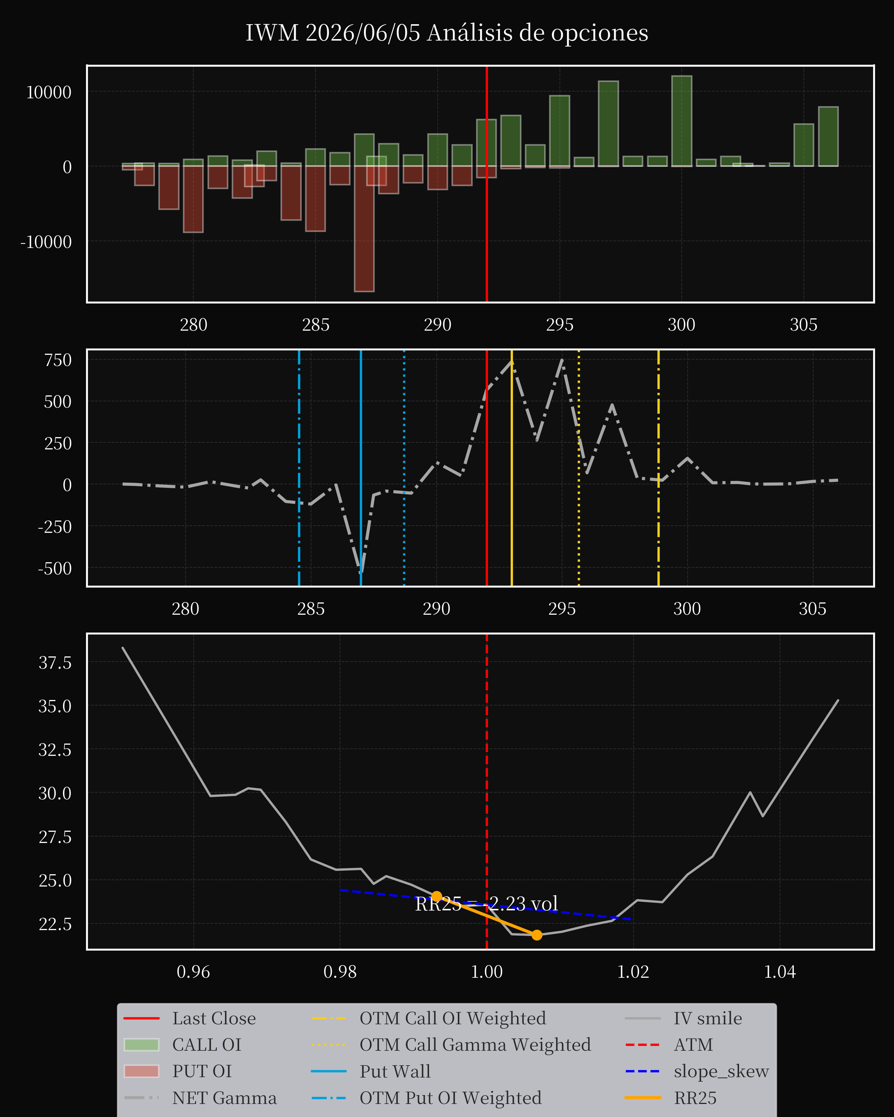
Task: Click the chart title 'IWM 2026/06/05 Análisis de opciones'
Action: pos(447,33)
